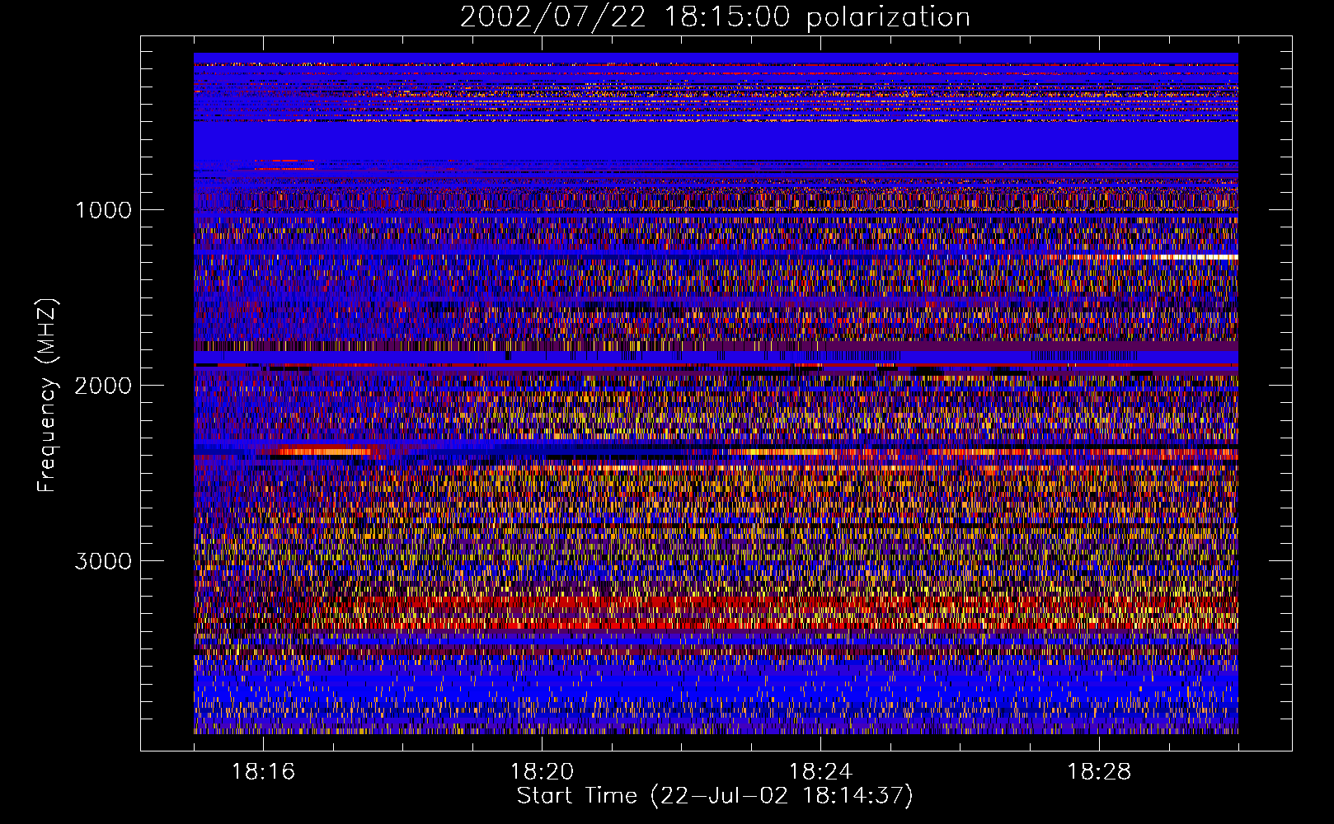Click the 'Frequency (MHZ)' y-axis label
Viewport: 1334px width, 824px height.
[x=47, y=396]
